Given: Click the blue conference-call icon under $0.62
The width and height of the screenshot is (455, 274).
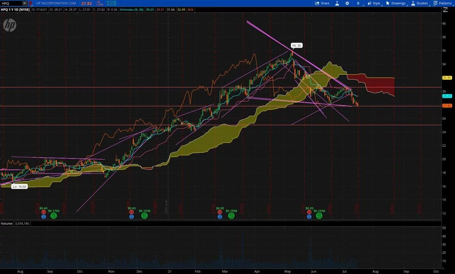Looking at the screenshot, I should (131, 217).
